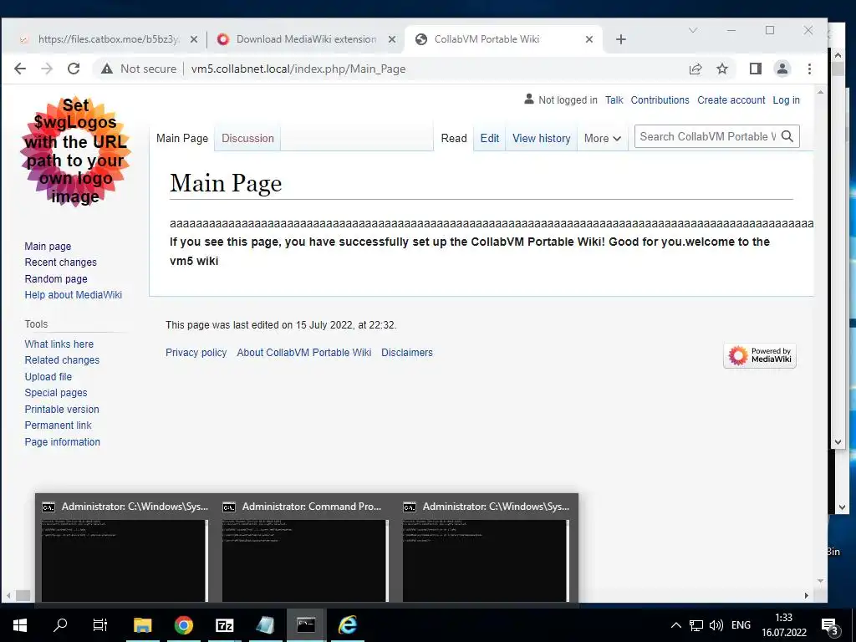Reload the page with the refresh icon
This screenshot has height=642, width=856.
(x=74, y=69)
